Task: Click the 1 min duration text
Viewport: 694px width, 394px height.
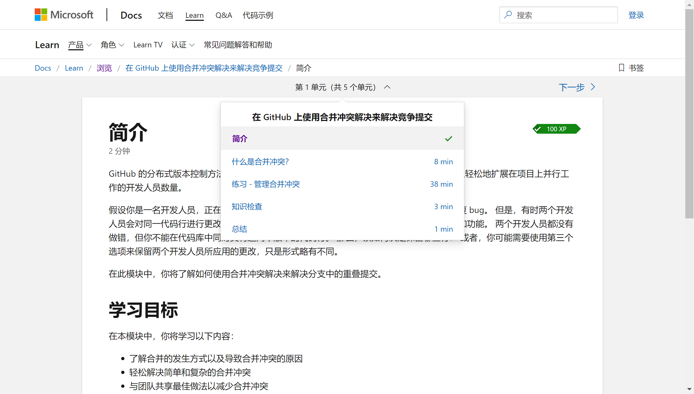Action: click(x=444, y=229)
